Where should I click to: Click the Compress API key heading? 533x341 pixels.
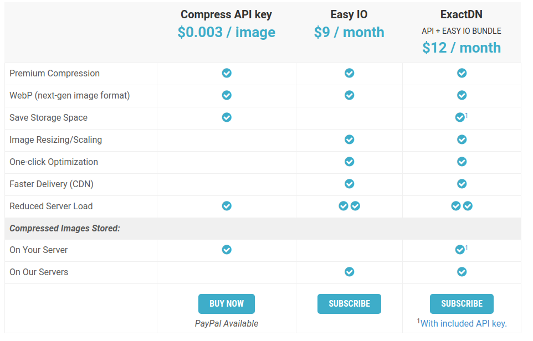[x=227, y=14]
